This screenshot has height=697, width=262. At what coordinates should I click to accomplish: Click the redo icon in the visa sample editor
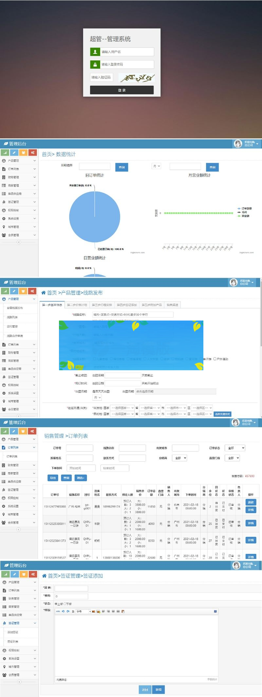coord(68,611)
